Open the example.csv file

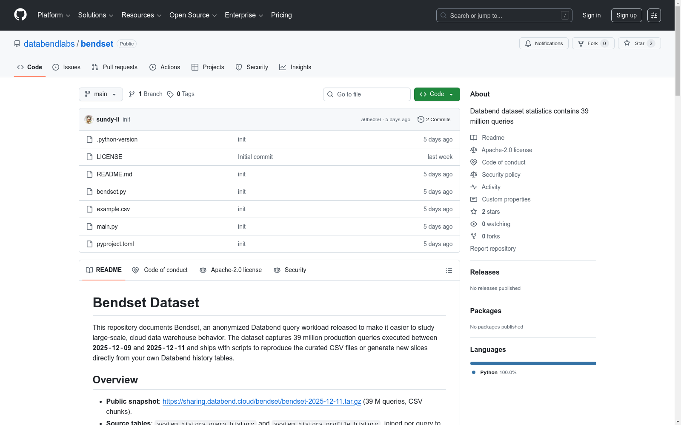point(113,209)
